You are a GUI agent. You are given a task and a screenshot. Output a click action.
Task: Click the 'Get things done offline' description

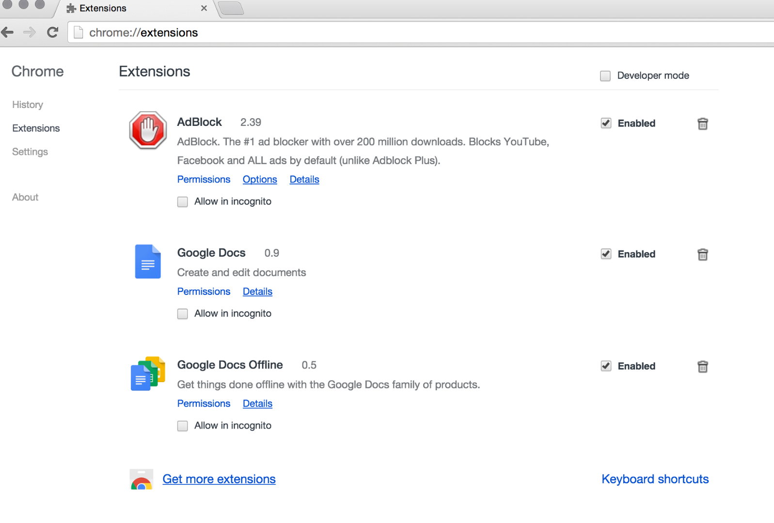click(x=329, y=385)
